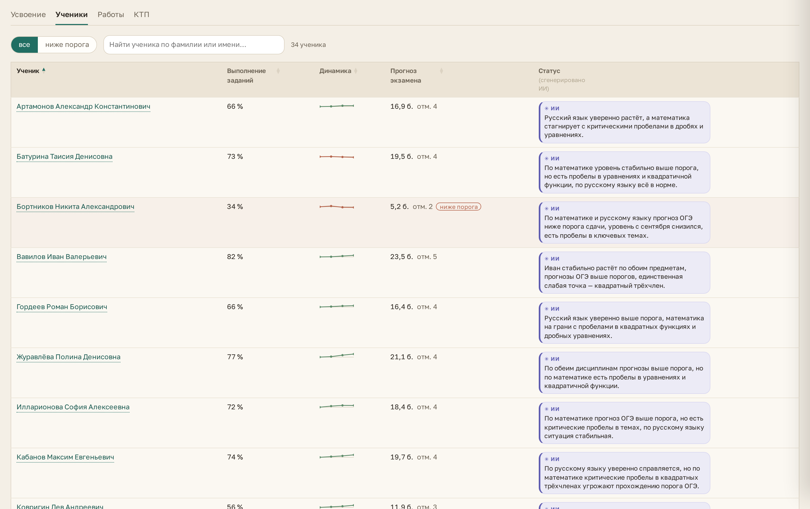The image size is (810, 509).
Task: Sort by Прогноз экзамена sort icon
Action: 441,71
